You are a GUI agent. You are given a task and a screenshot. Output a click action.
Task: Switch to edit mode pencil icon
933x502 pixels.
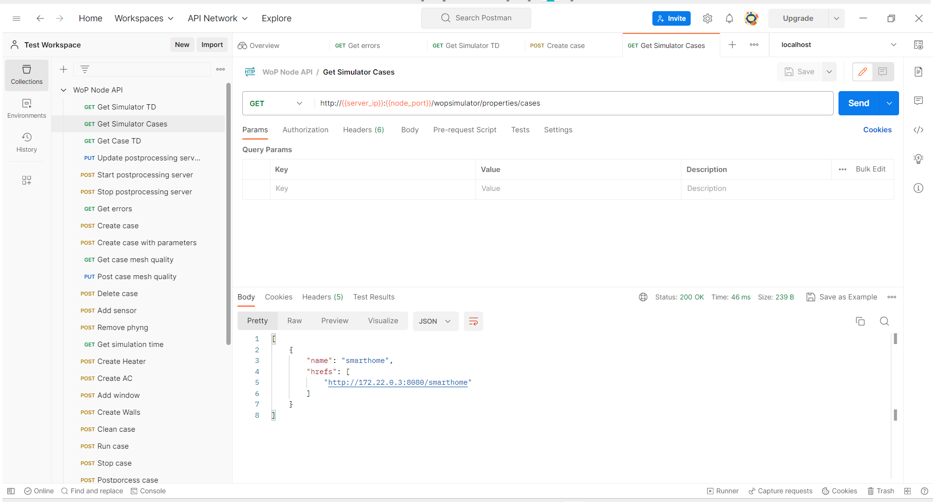pyautogui.click(x=863, y=72)
